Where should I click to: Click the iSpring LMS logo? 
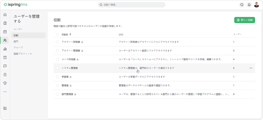coord(16,5)
